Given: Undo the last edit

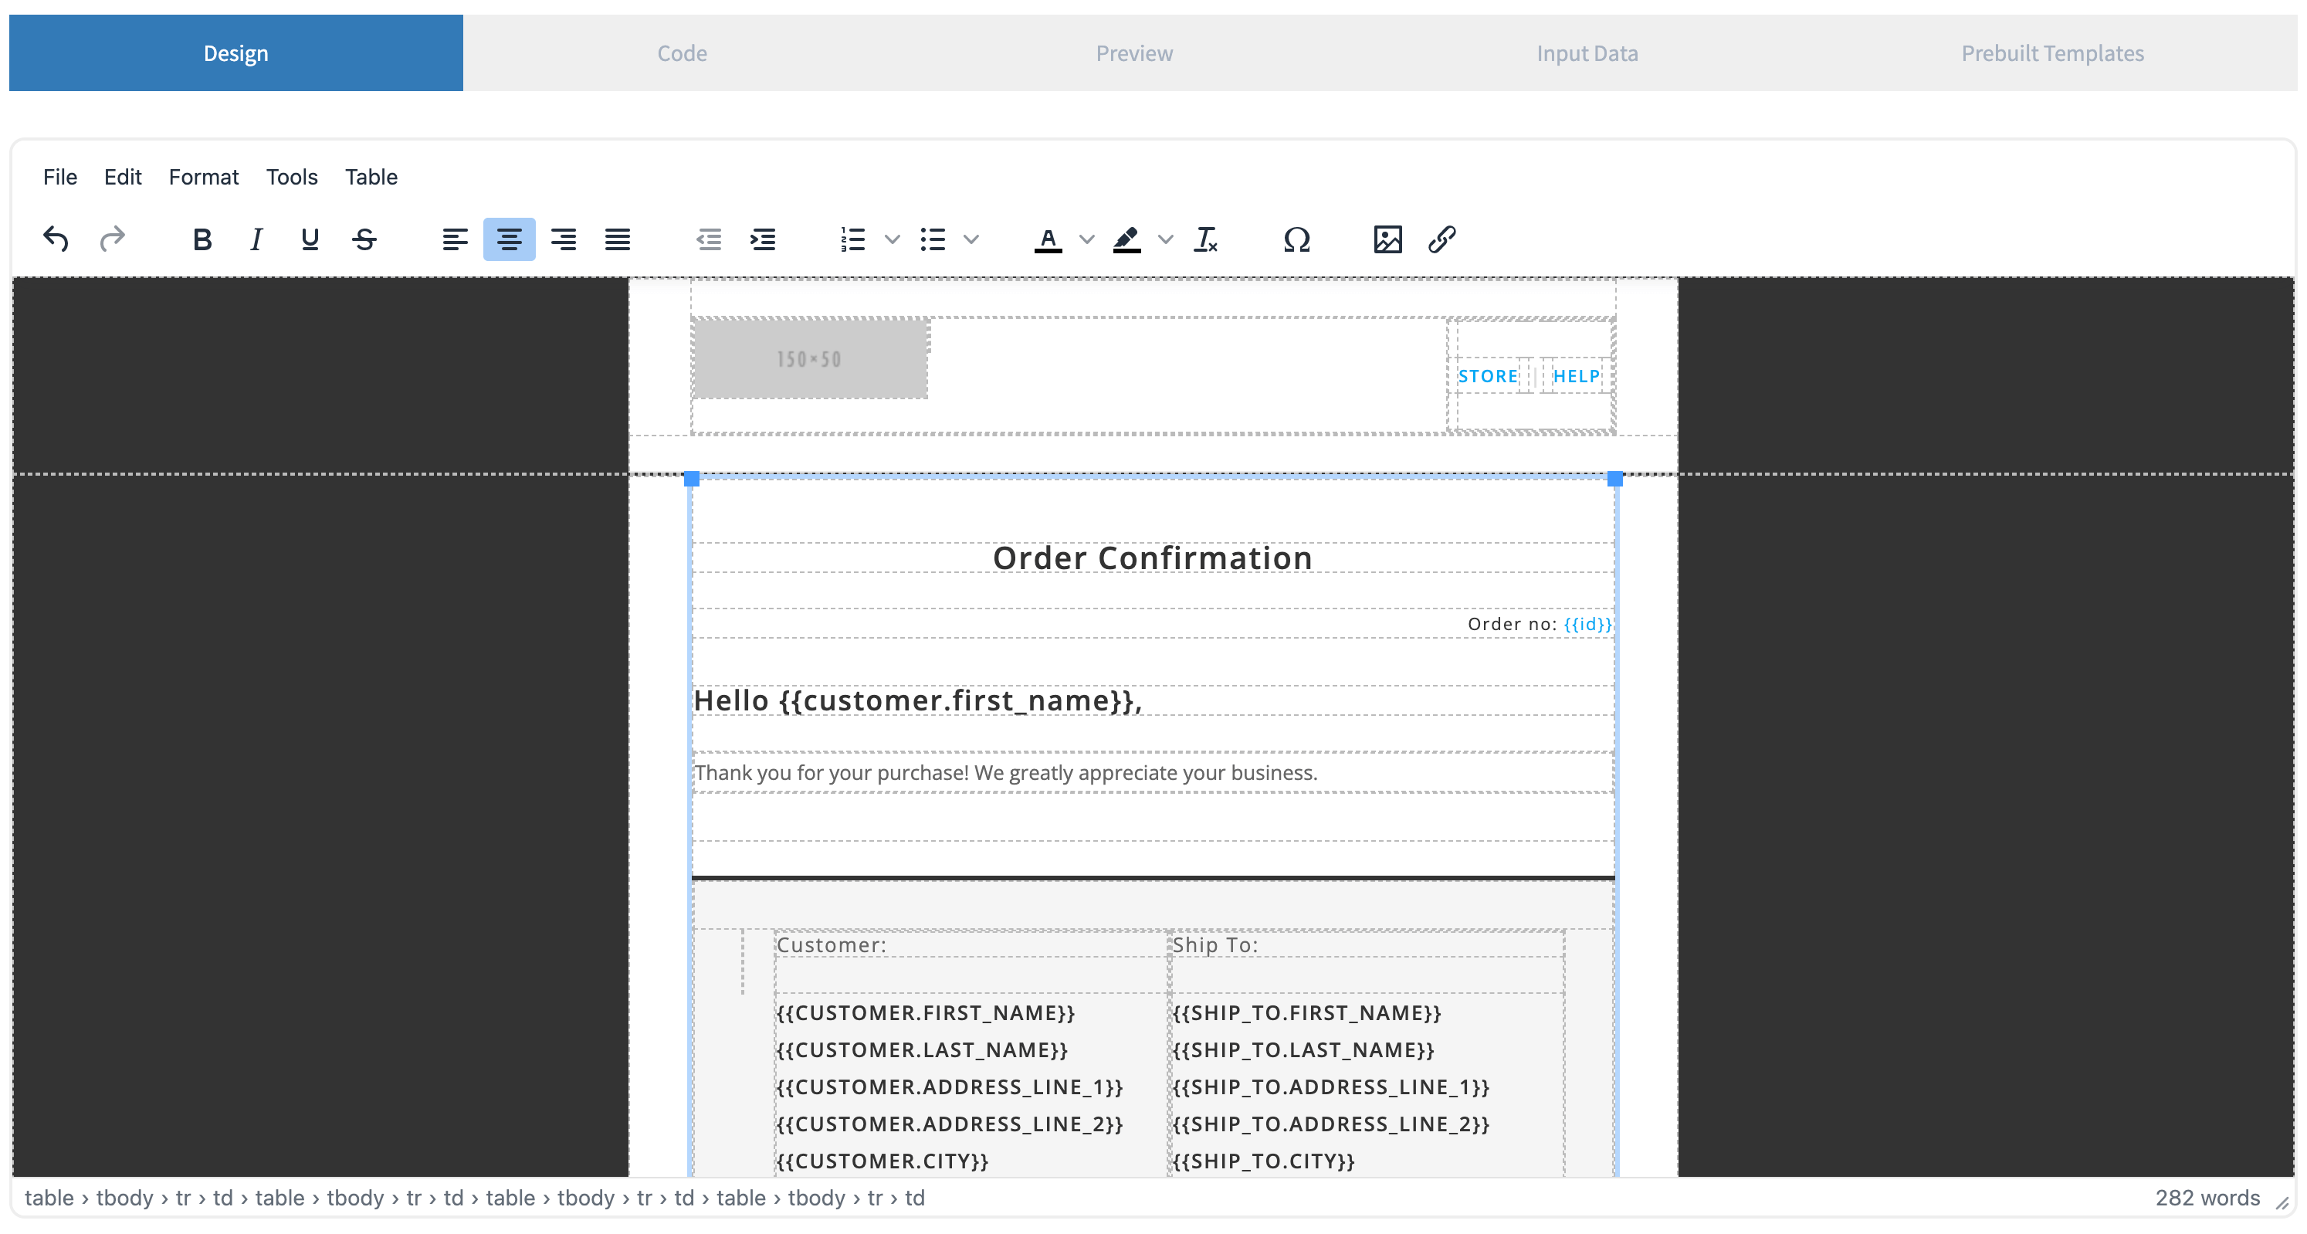Looking at the screenshot, I should pos(56,239).
